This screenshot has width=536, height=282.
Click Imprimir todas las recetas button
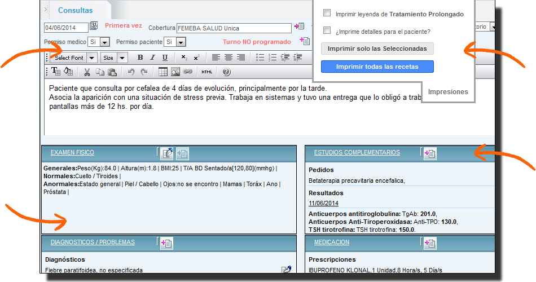point(377,67)
